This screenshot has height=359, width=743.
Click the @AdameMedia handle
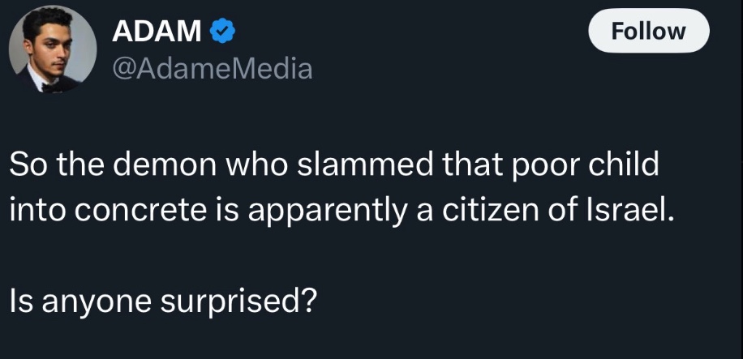[211, 69]
